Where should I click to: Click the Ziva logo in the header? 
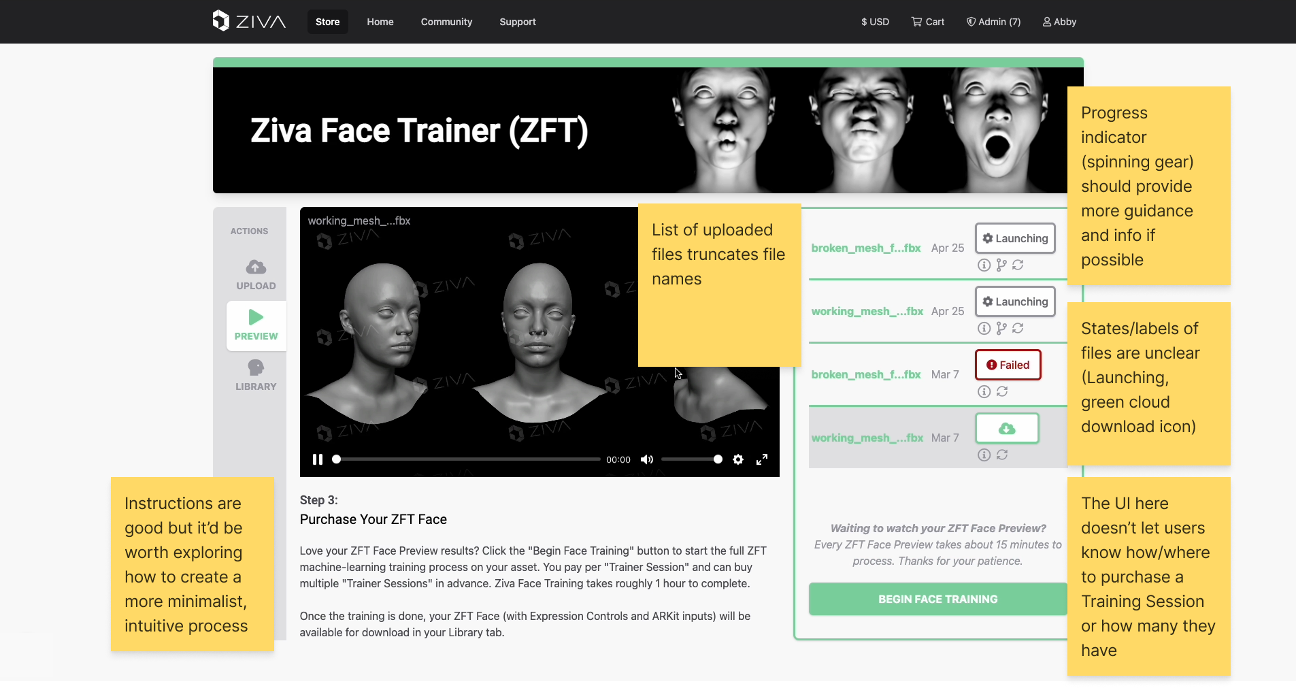249,21
